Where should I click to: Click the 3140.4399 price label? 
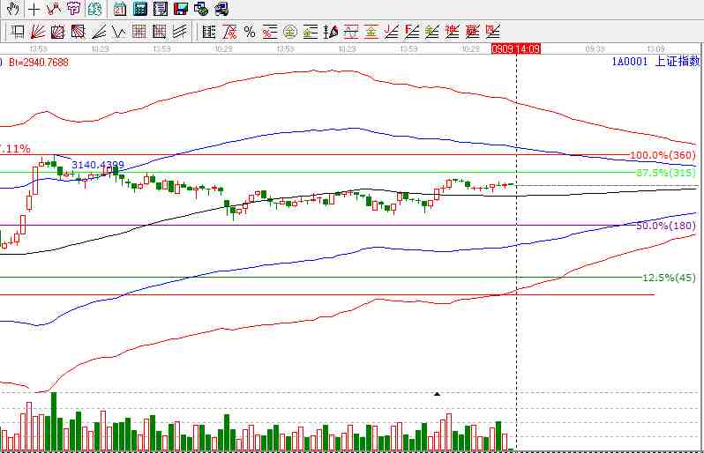98,165
